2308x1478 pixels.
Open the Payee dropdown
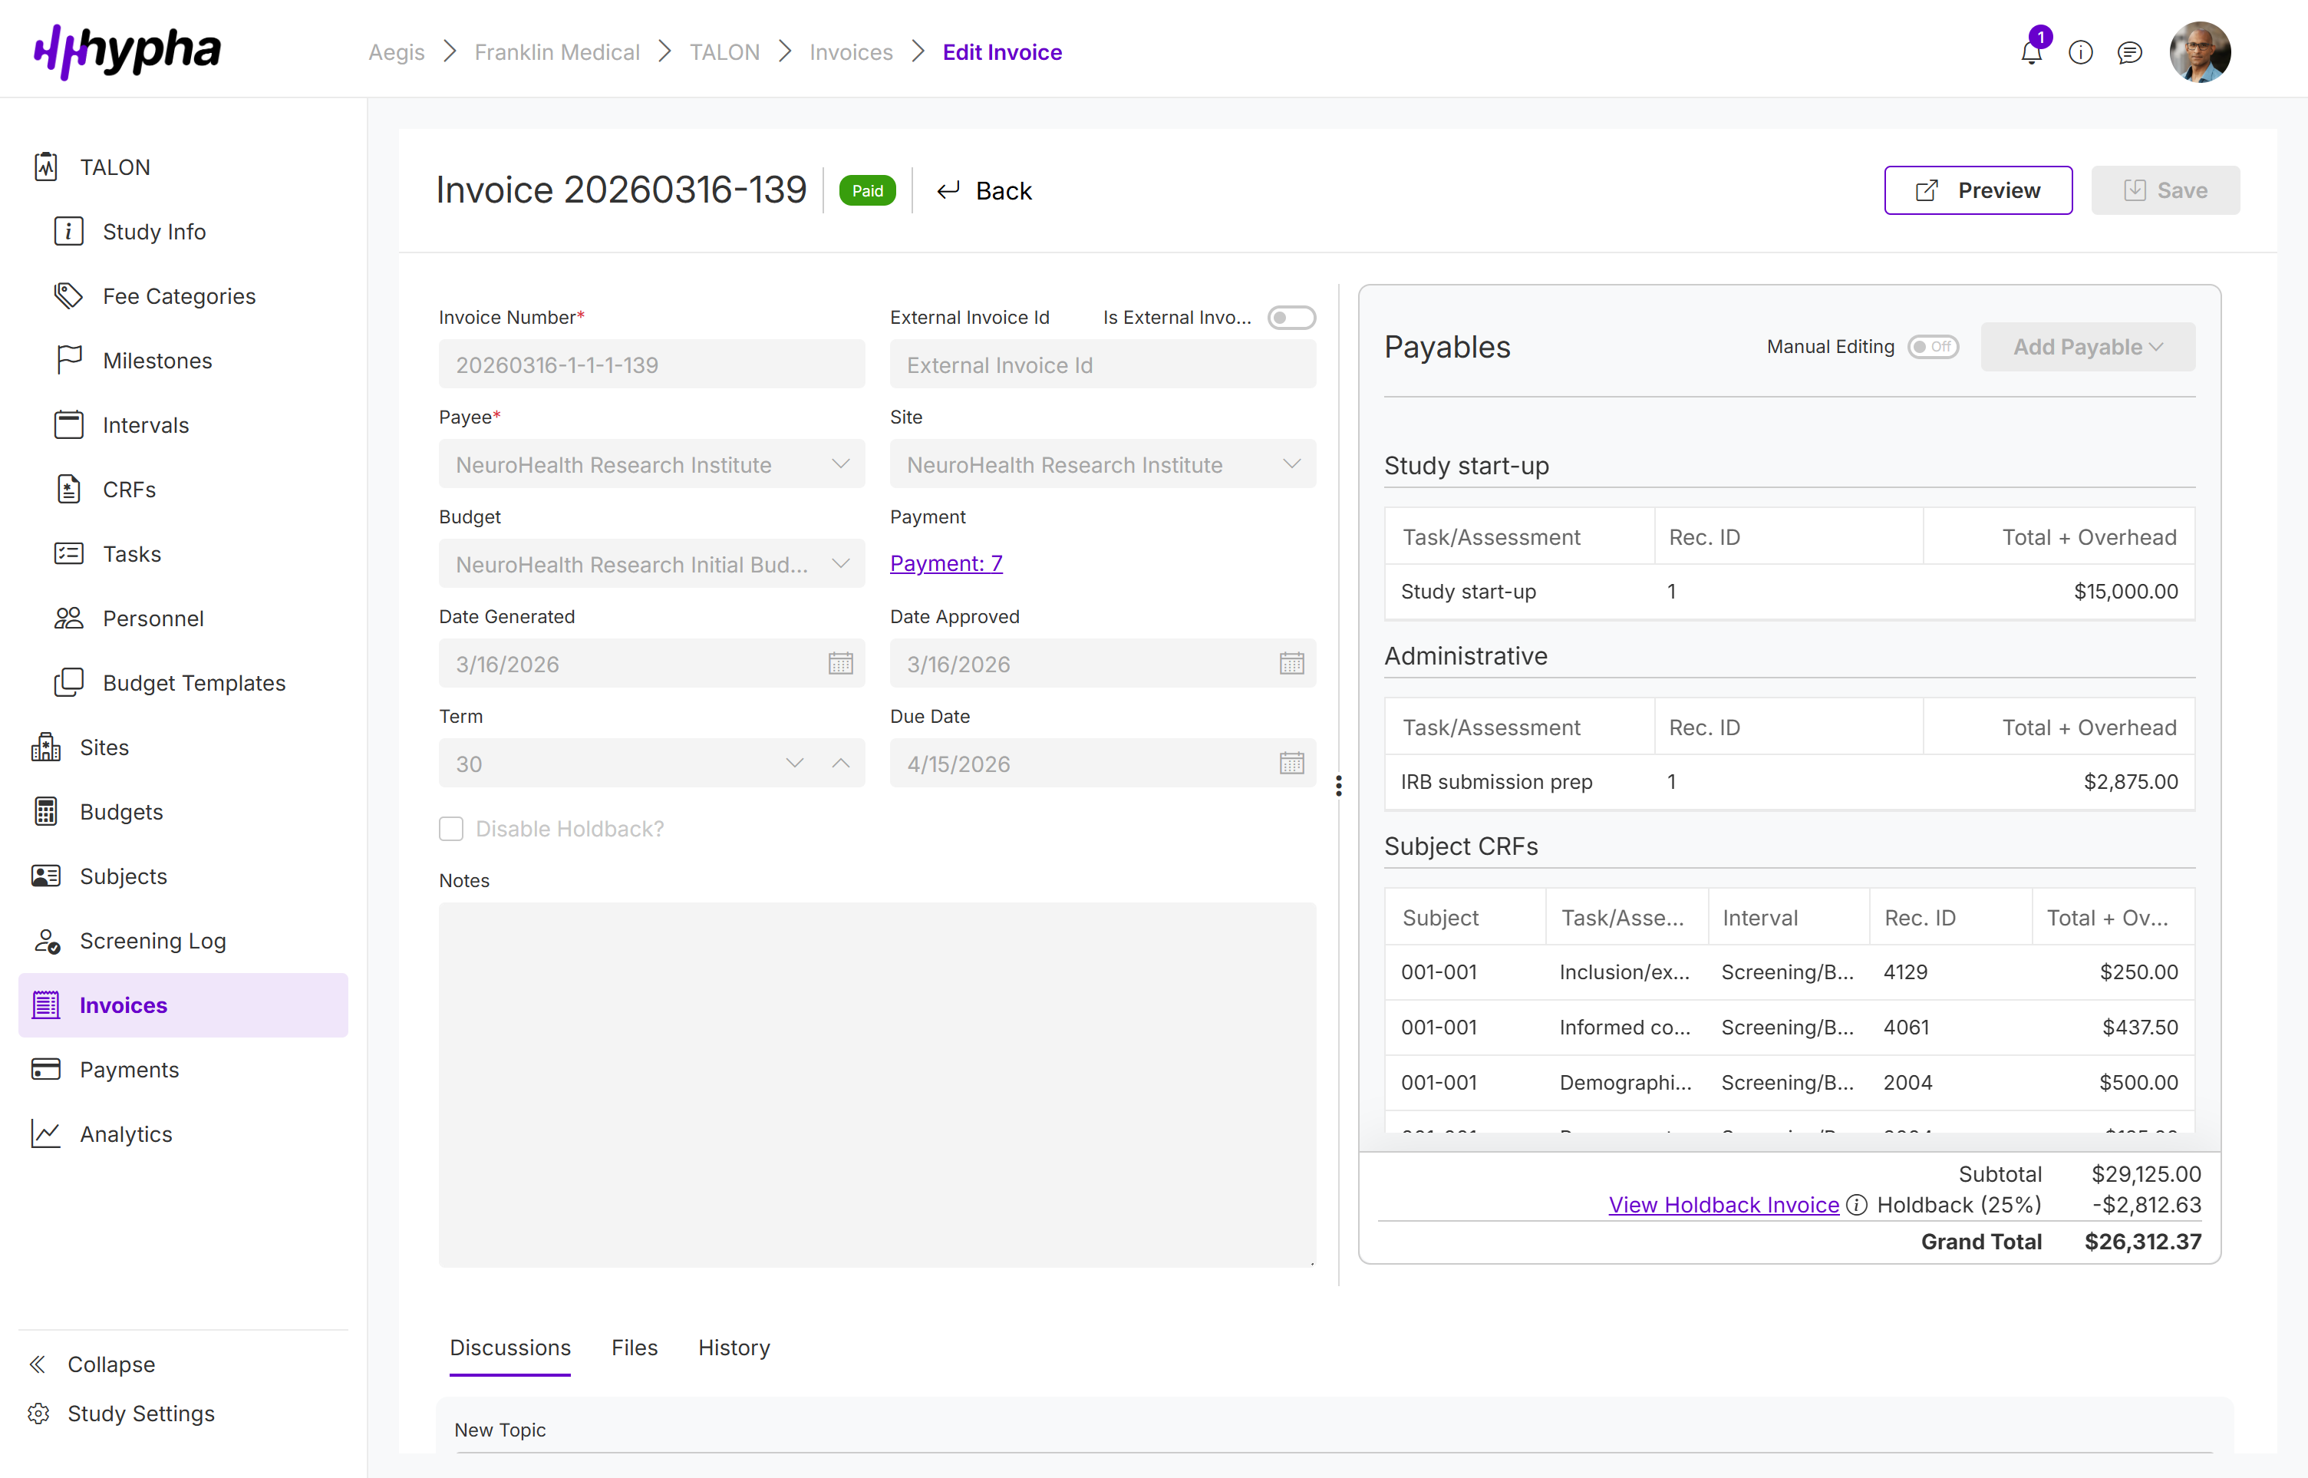click(x=841, y=464)
